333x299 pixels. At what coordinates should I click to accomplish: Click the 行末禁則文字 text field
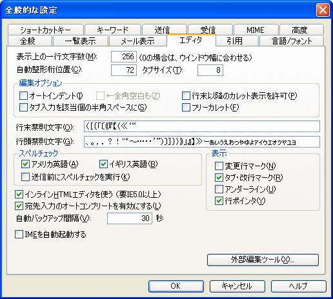(202, 126)
